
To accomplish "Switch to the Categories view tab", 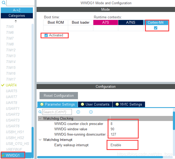I will (17, 15).
